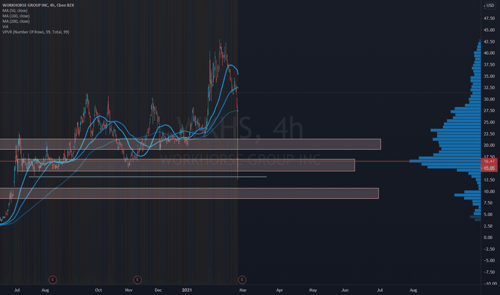
Task: Click the Oct label on time axis
Action: pyautogui.click(x=99, y=290)
